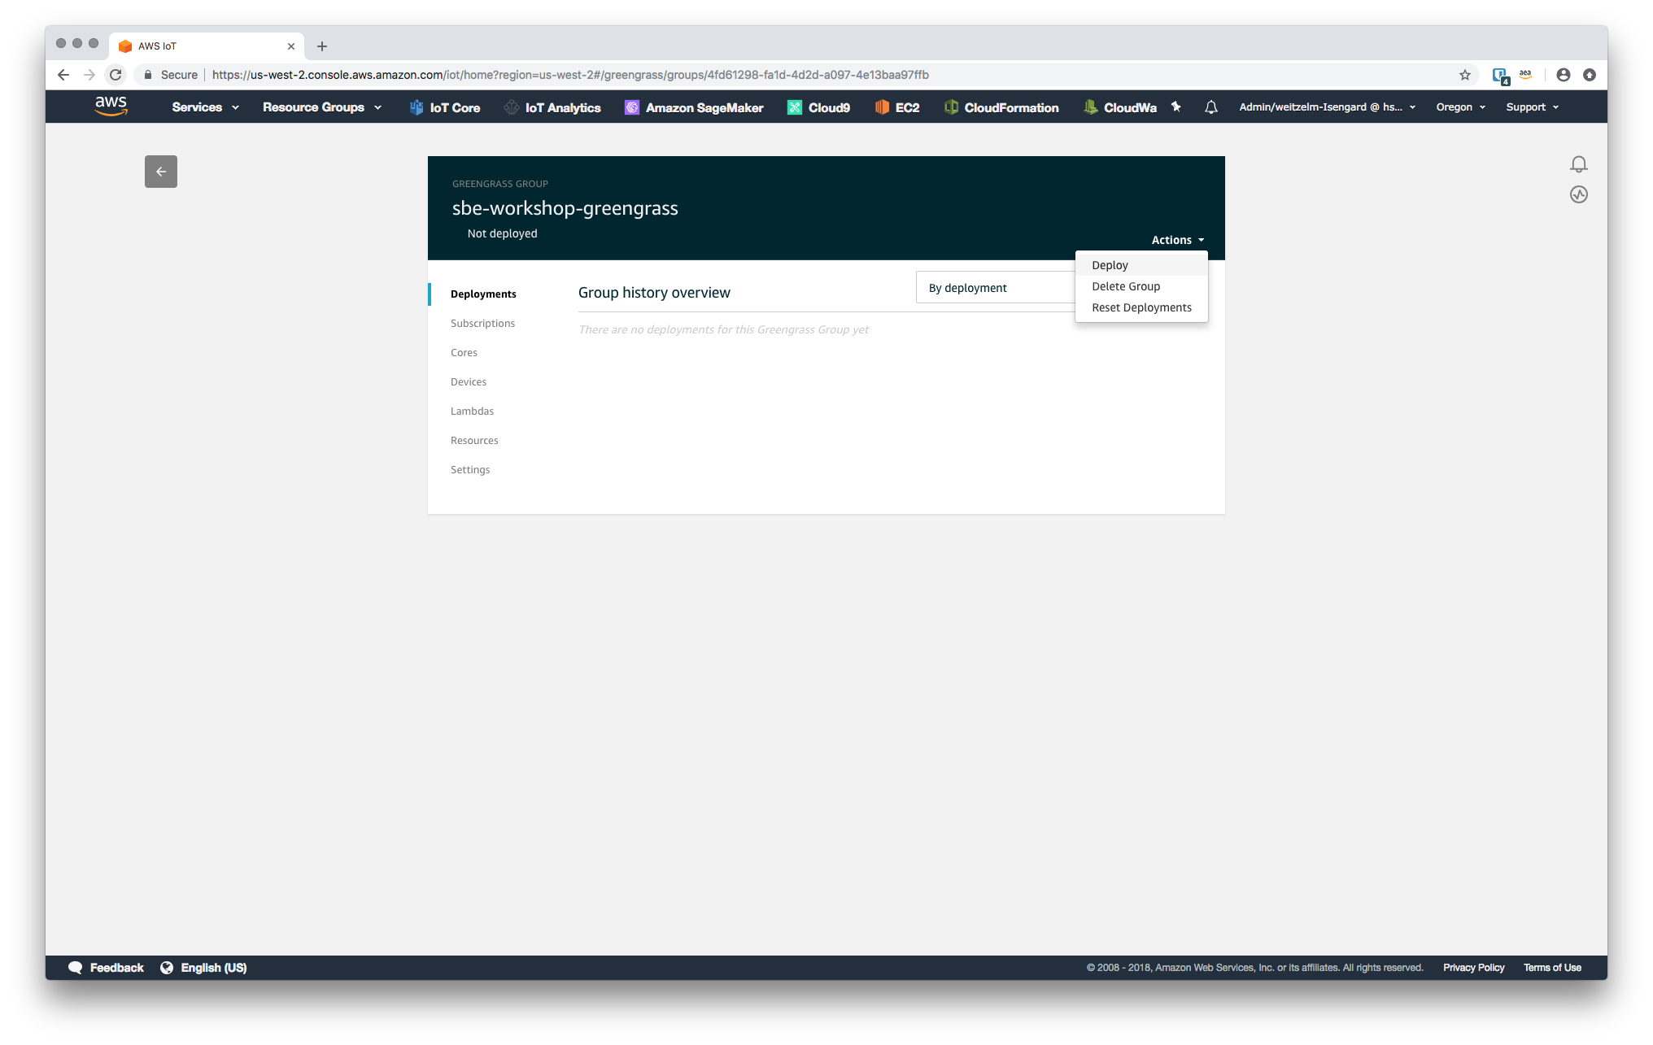Close the AWS IoT browser tab

[291, 46]
